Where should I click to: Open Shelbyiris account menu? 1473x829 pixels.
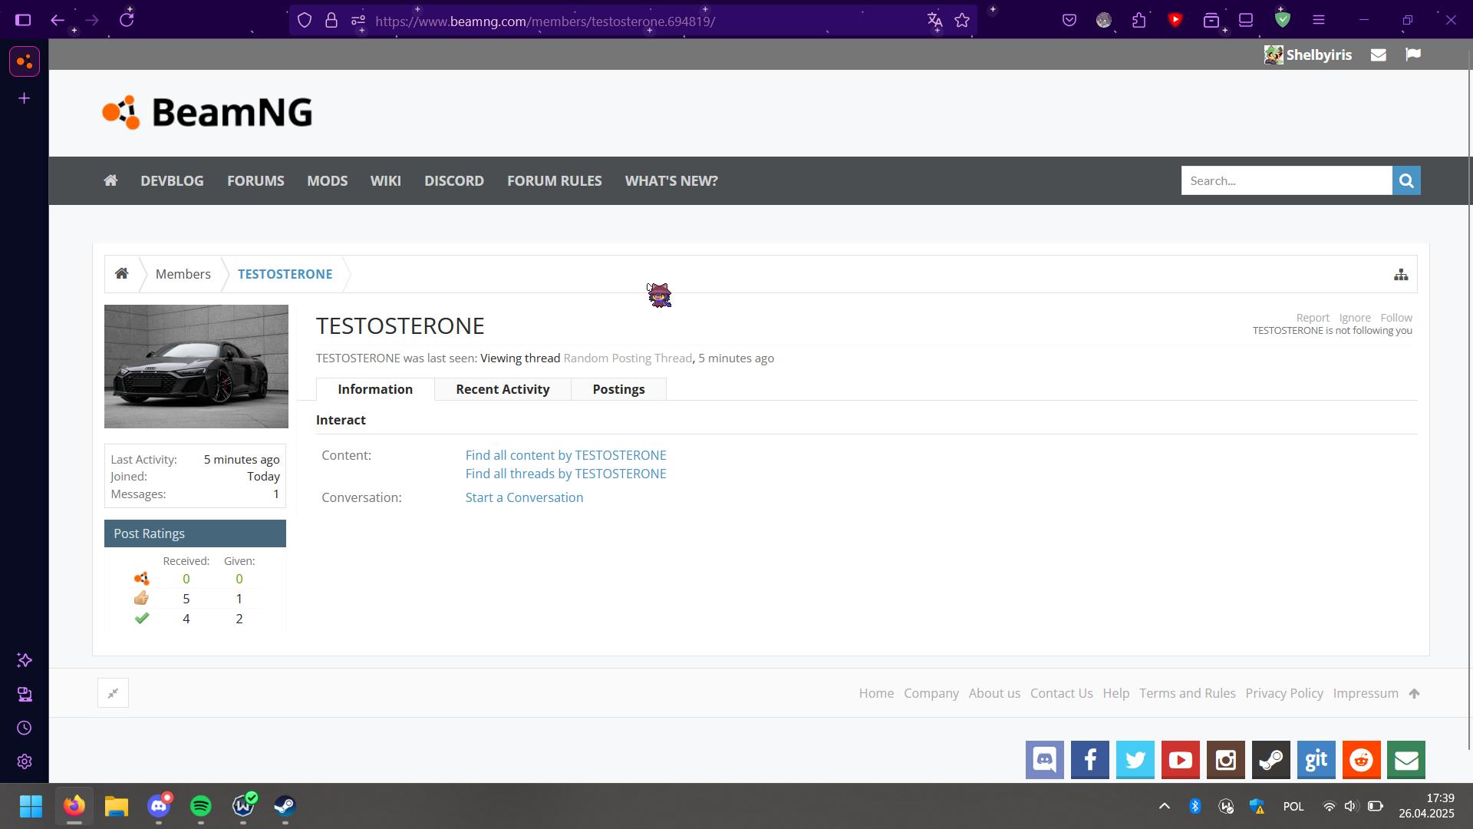(x=1308, y=54)
